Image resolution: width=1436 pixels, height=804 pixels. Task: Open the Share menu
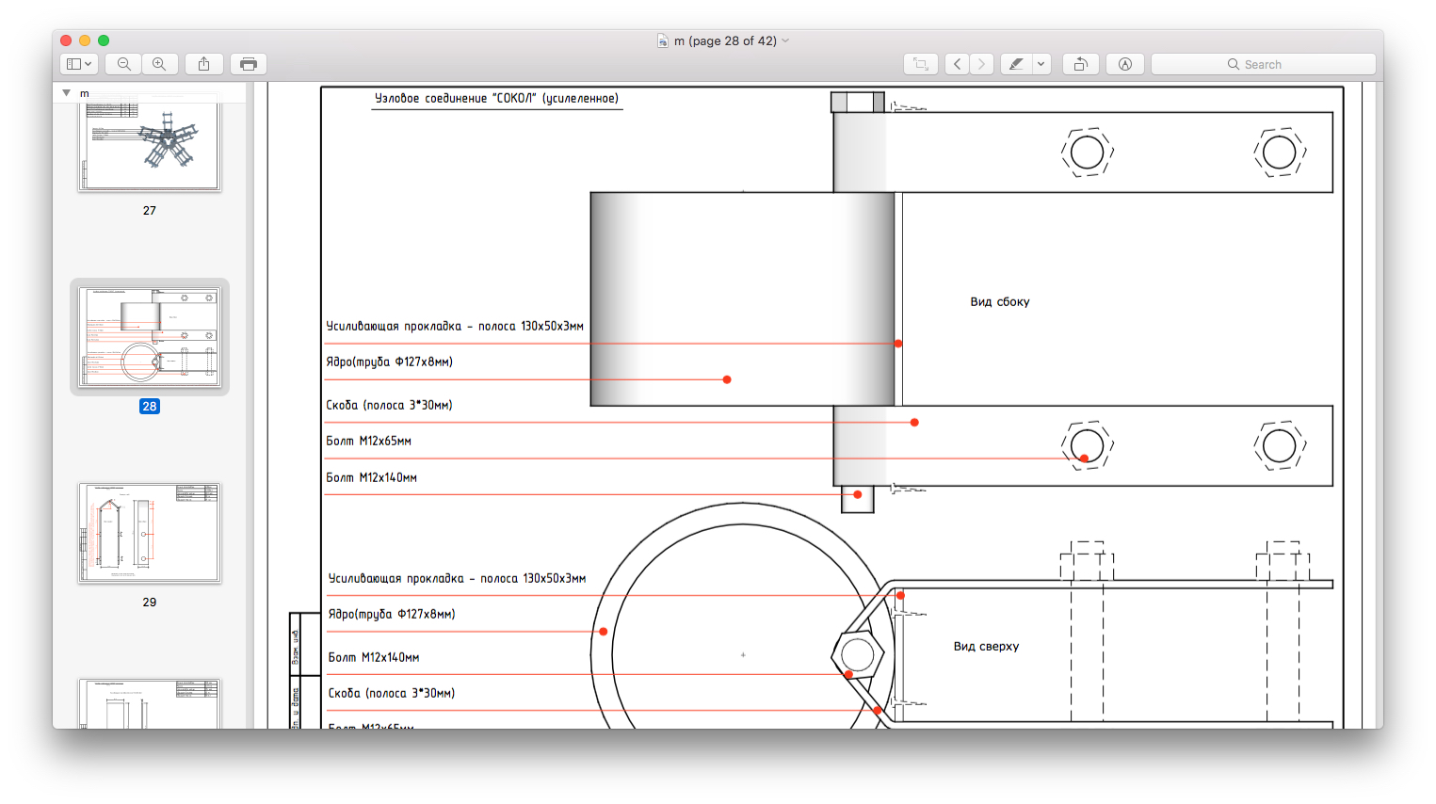[203, 64]
